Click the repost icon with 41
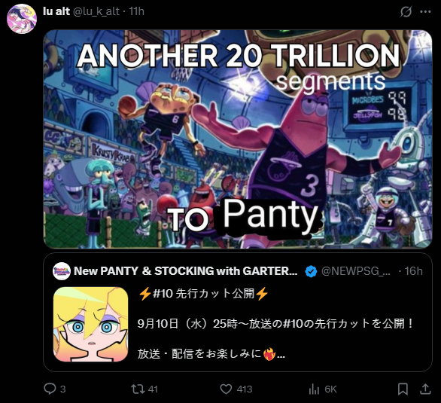The image size is (441, 403). [138, 389]
